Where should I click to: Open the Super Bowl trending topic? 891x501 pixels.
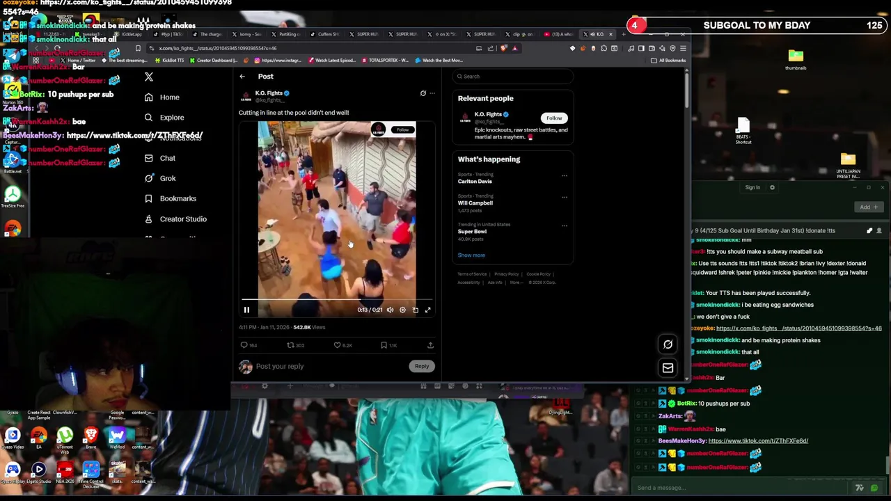(472, 231)
